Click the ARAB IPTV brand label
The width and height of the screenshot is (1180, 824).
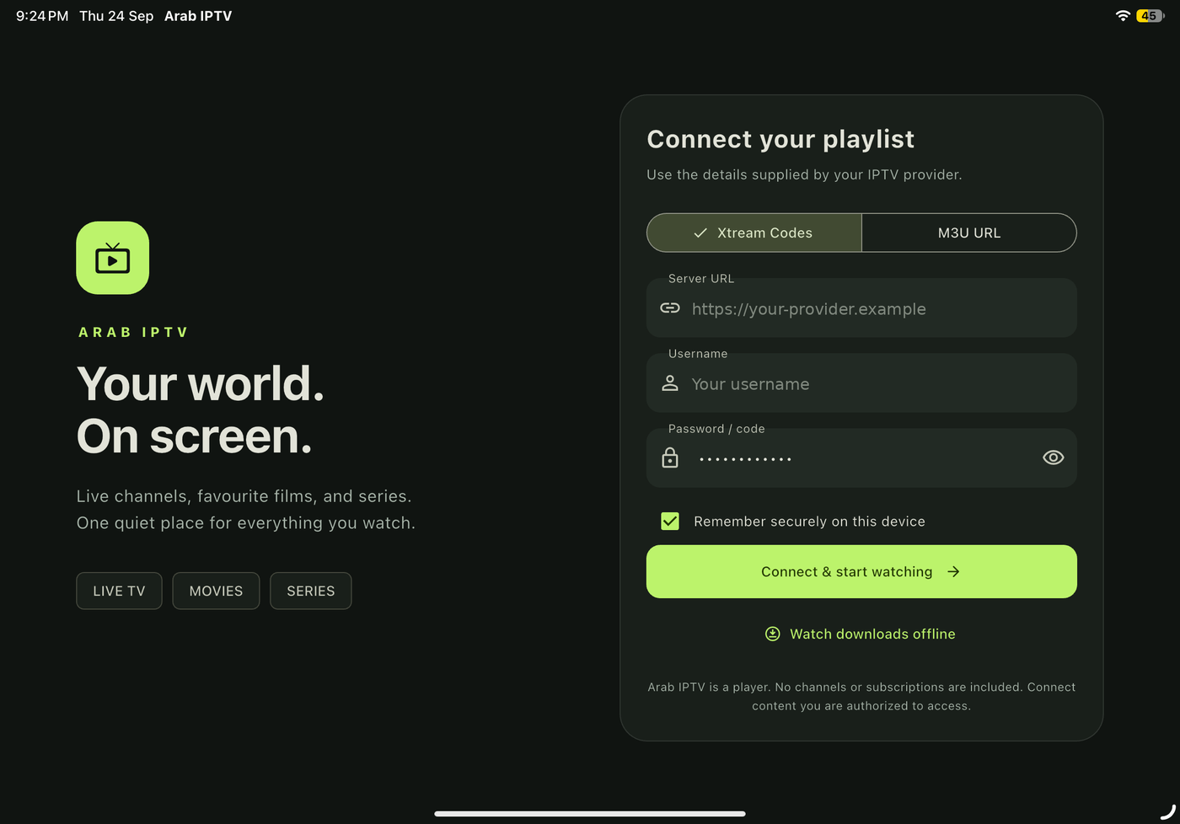pyautogui.click(x=133, y=332)
